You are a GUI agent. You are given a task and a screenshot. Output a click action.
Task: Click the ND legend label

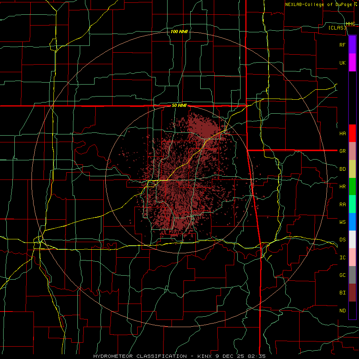[342, 311]
